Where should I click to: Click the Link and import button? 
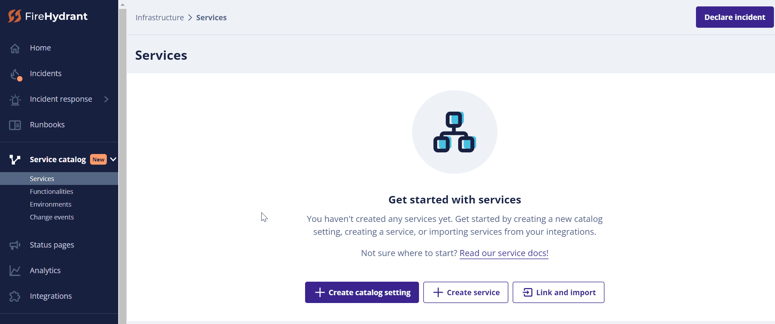pos(559,292)
